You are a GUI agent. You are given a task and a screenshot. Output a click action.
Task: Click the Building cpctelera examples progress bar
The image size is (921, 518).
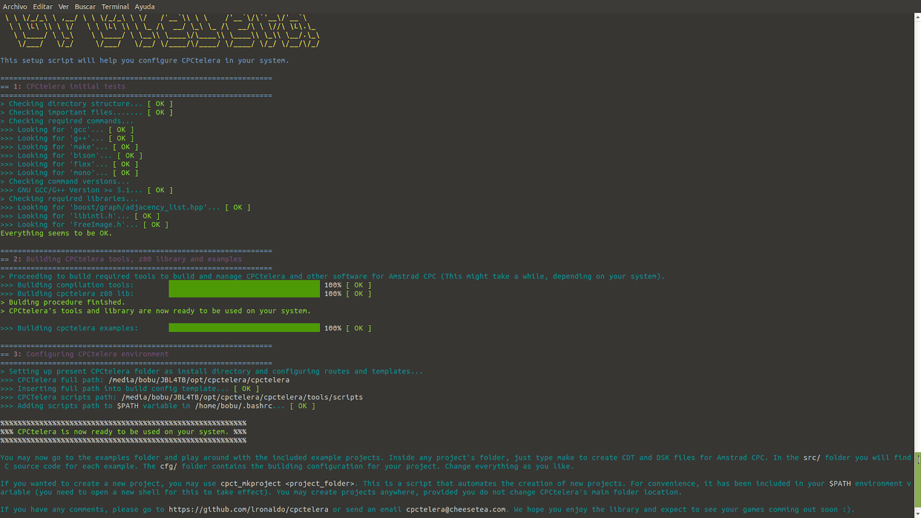[244, 328]
